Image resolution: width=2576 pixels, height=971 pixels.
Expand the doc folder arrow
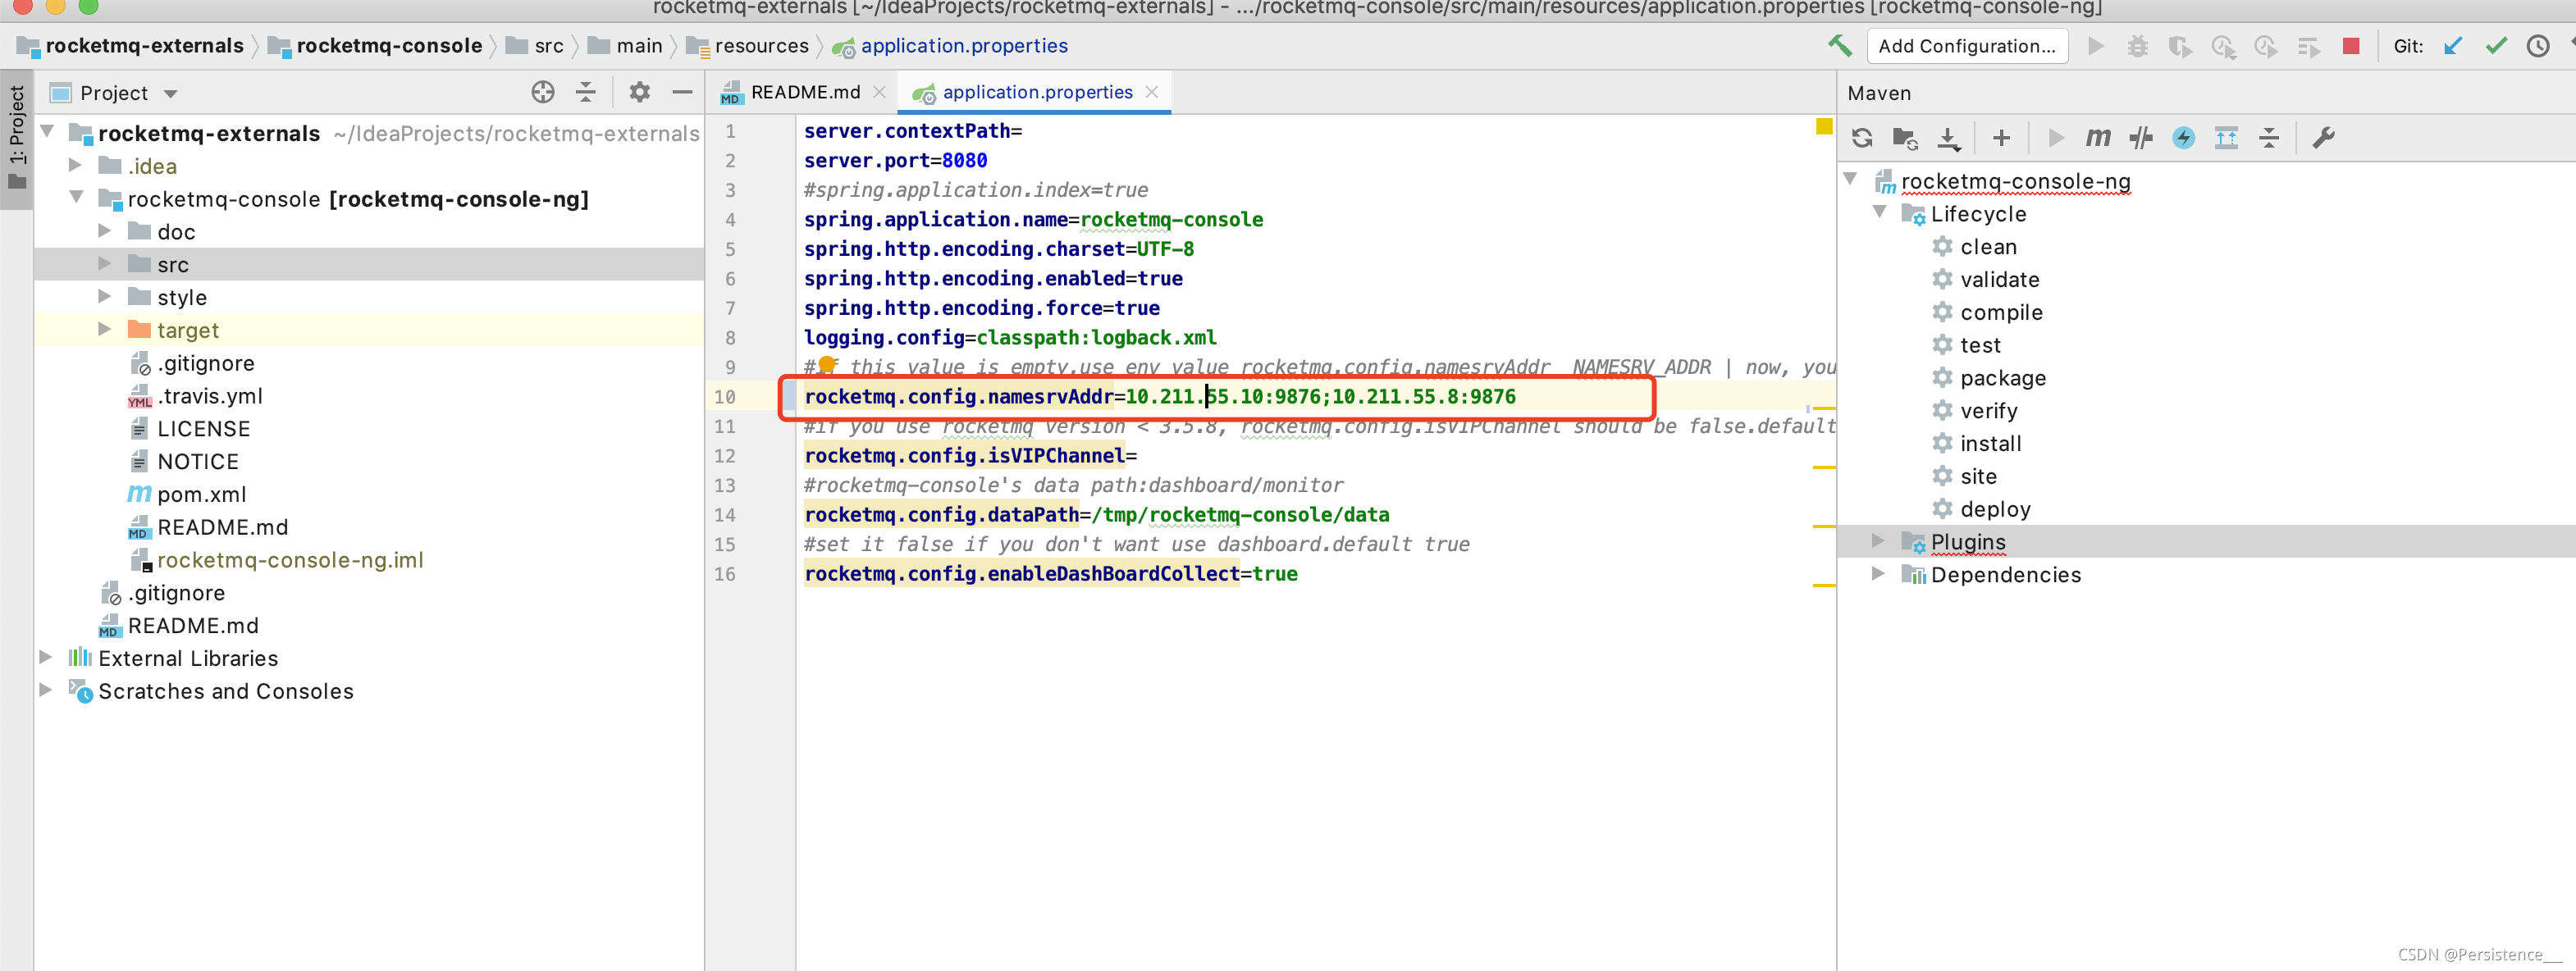[105, 231]
